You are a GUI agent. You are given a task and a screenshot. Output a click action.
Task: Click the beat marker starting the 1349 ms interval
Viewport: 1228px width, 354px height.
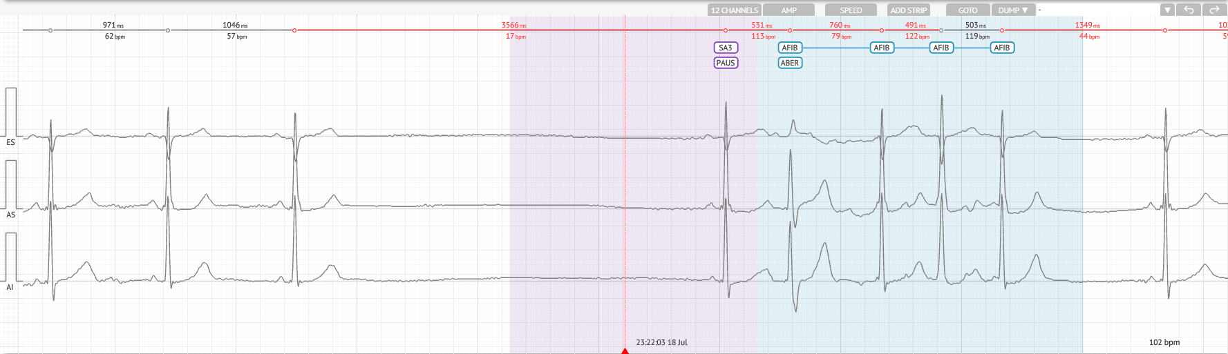[x=1002, y=30]
